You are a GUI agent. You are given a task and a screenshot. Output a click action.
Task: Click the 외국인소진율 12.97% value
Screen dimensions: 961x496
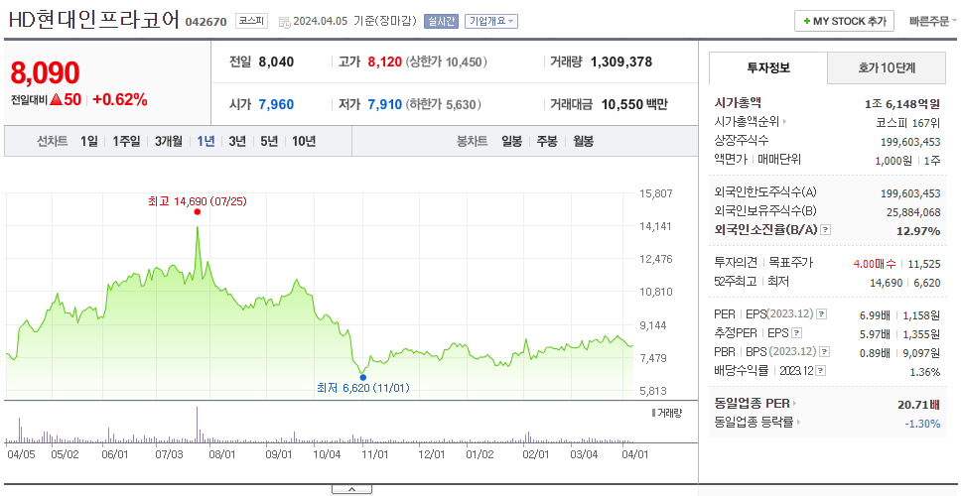(918, 231)
